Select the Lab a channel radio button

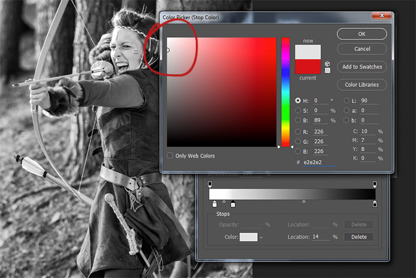click(x=346, y=110)
